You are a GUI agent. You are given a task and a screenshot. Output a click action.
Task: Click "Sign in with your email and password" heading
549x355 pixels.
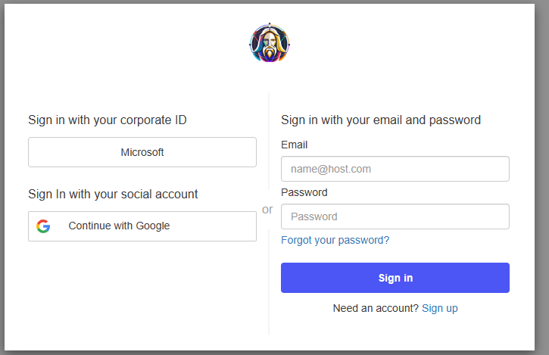(381, 120)
